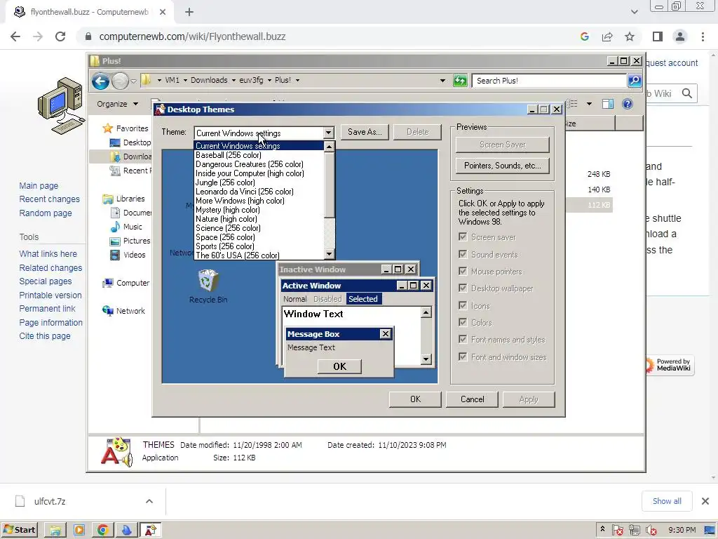Expand the ulfcvt.7z download options arrow
The height and width of the screenshot is (539, 718).
coord(149,501)
